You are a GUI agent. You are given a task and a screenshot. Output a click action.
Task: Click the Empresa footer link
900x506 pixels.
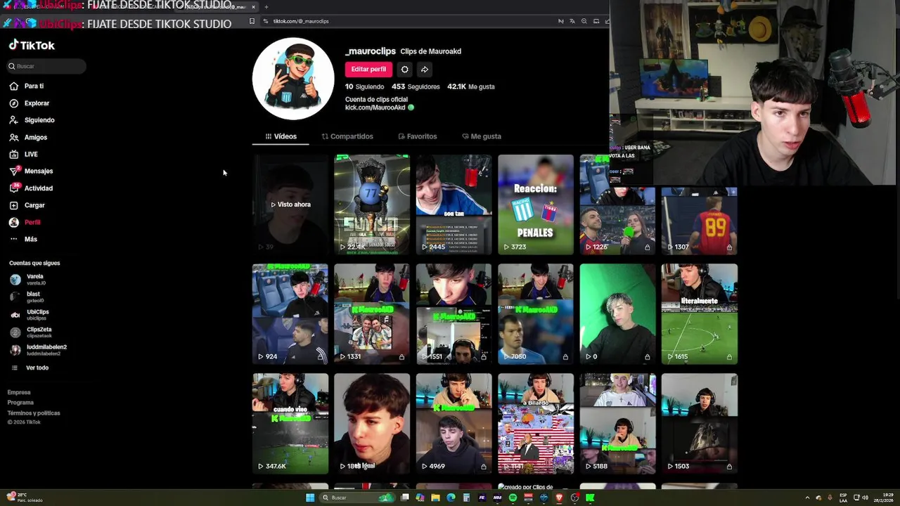point(19,392)
